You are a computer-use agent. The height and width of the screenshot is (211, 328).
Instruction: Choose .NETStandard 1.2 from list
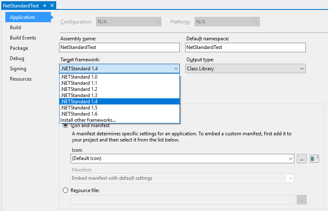pos(119,89)
